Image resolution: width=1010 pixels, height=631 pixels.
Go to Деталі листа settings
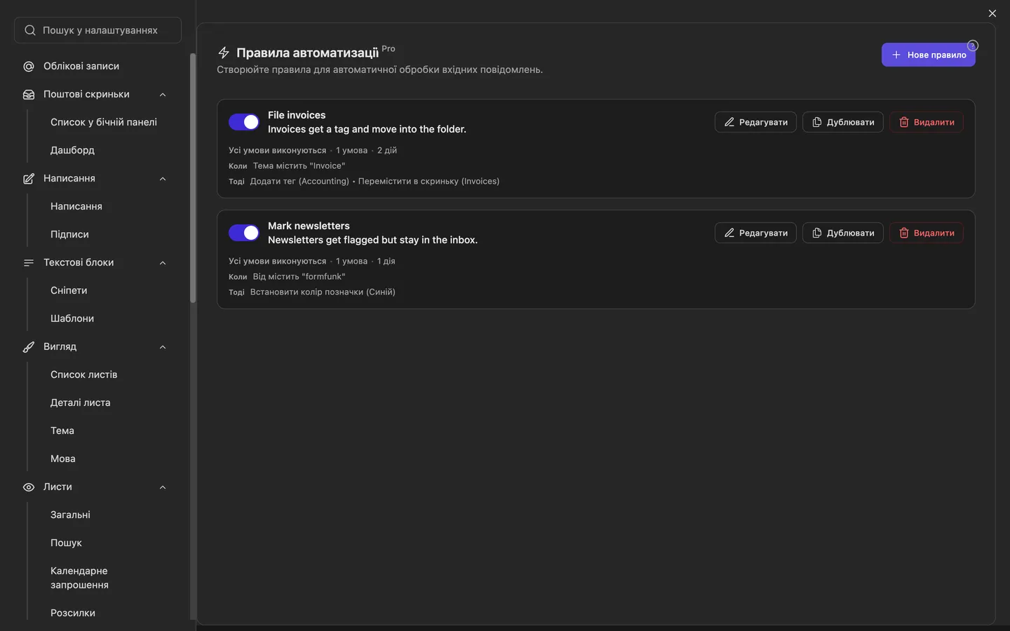point(81,402)
